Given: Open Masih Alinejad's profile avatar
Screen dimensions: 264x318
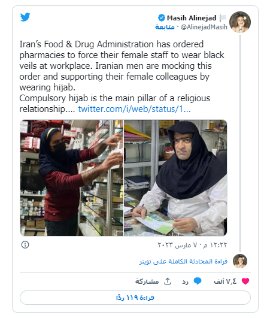Looking at the screenshot, I should click(x=240, y=22).
